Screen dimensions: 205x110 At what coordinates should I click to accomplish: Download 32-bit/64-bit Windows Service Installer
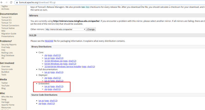[63, 67]
